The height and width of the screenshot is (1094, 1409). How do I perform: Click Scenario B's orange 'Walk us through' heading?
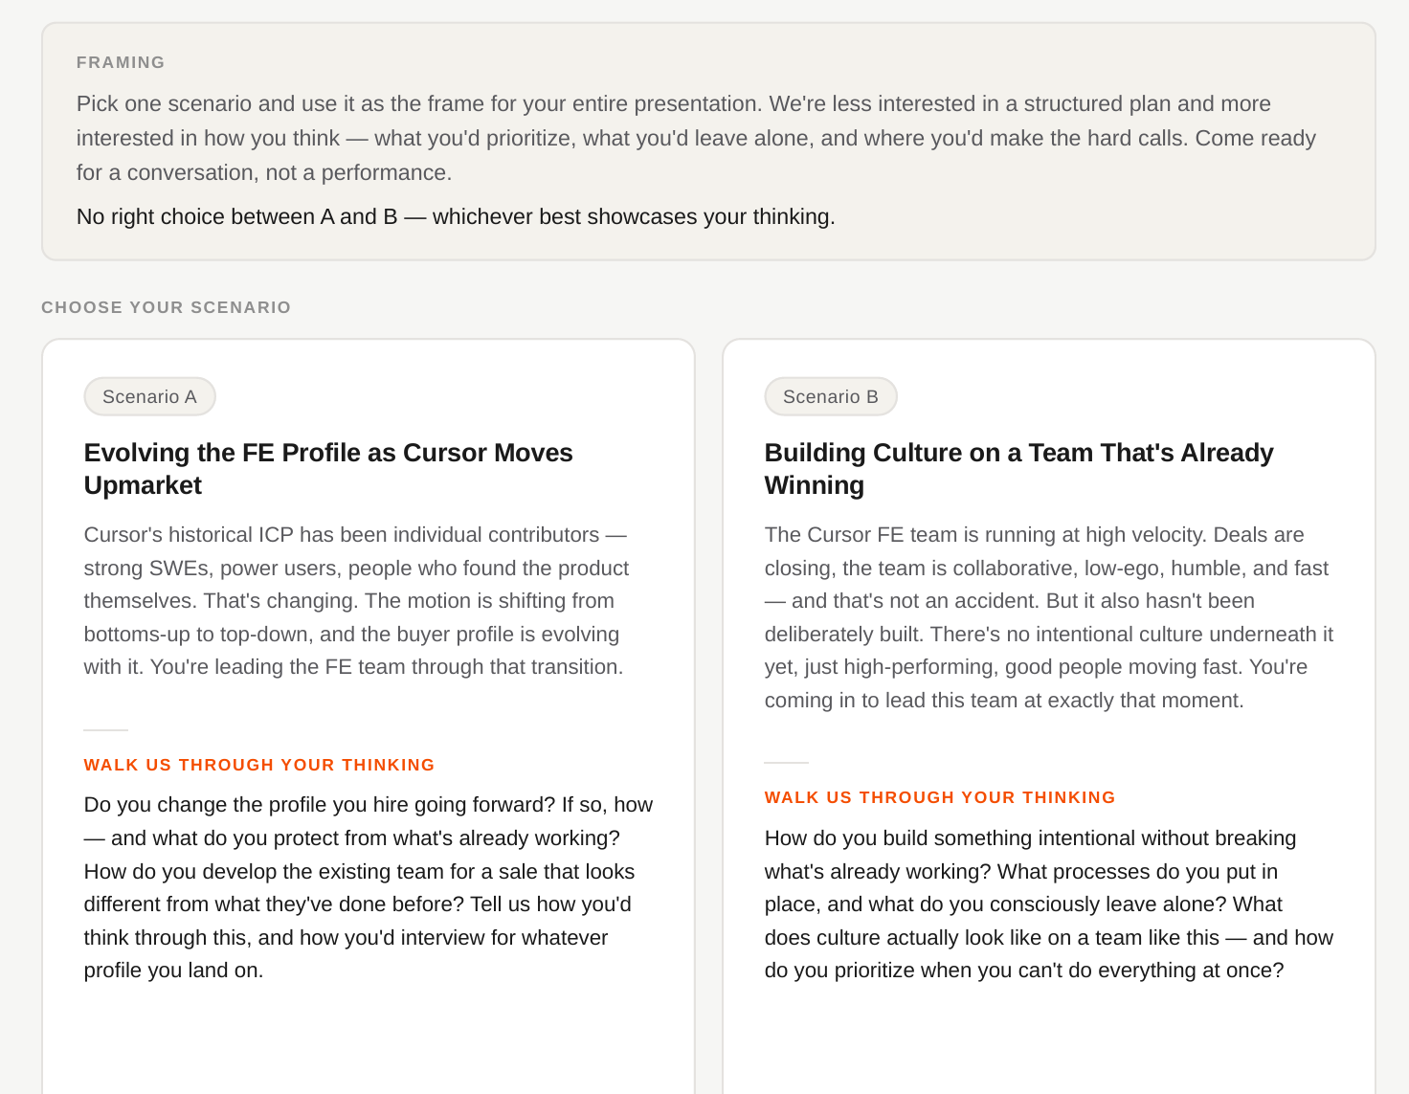(940, 797)
